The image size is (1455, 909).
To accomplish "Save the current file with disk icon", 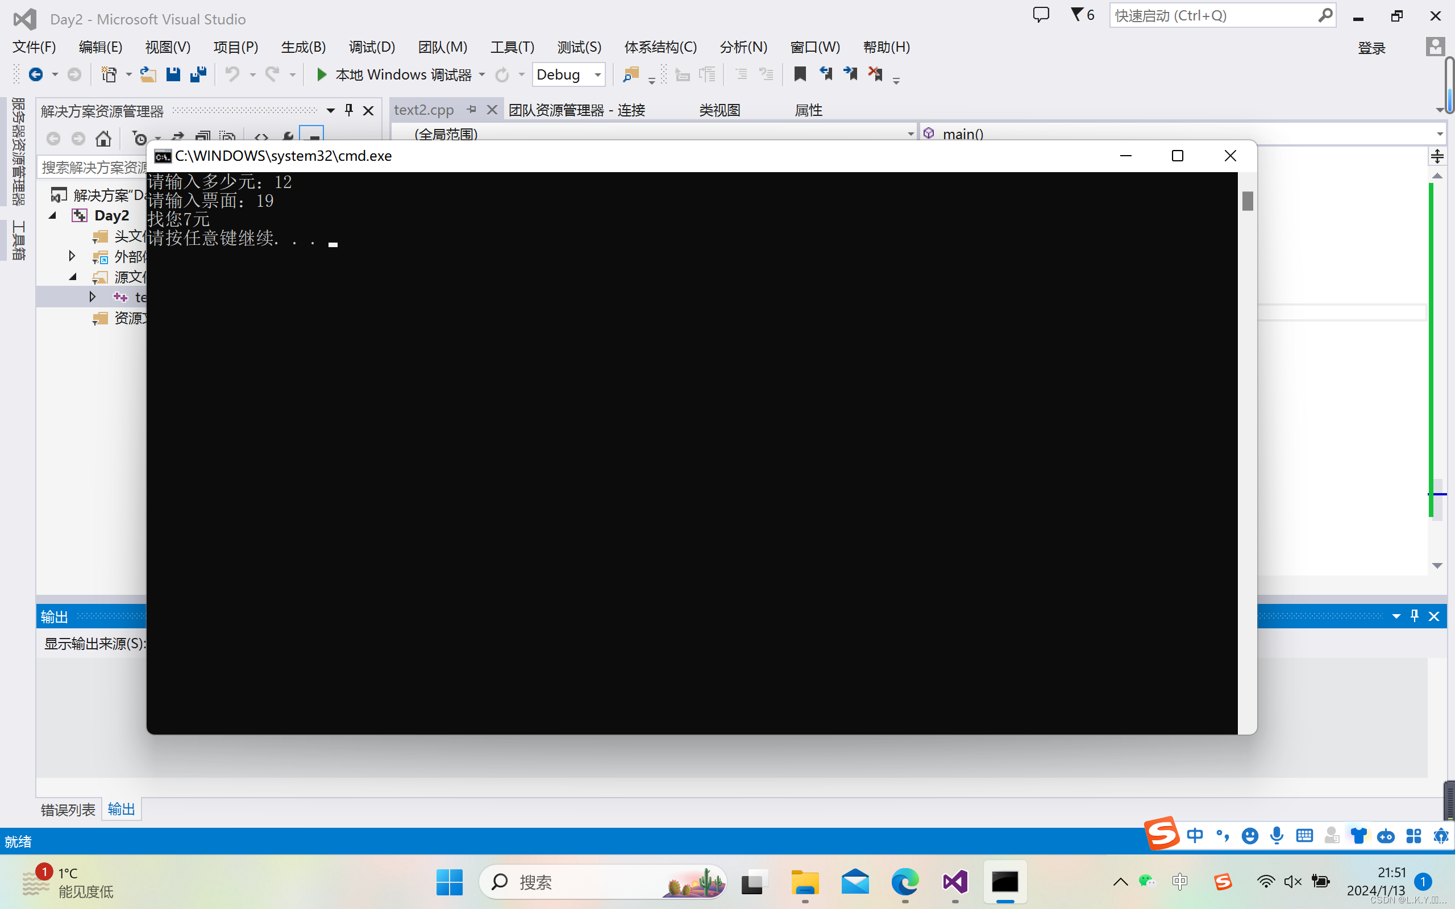I will click(x=173, y=74).
